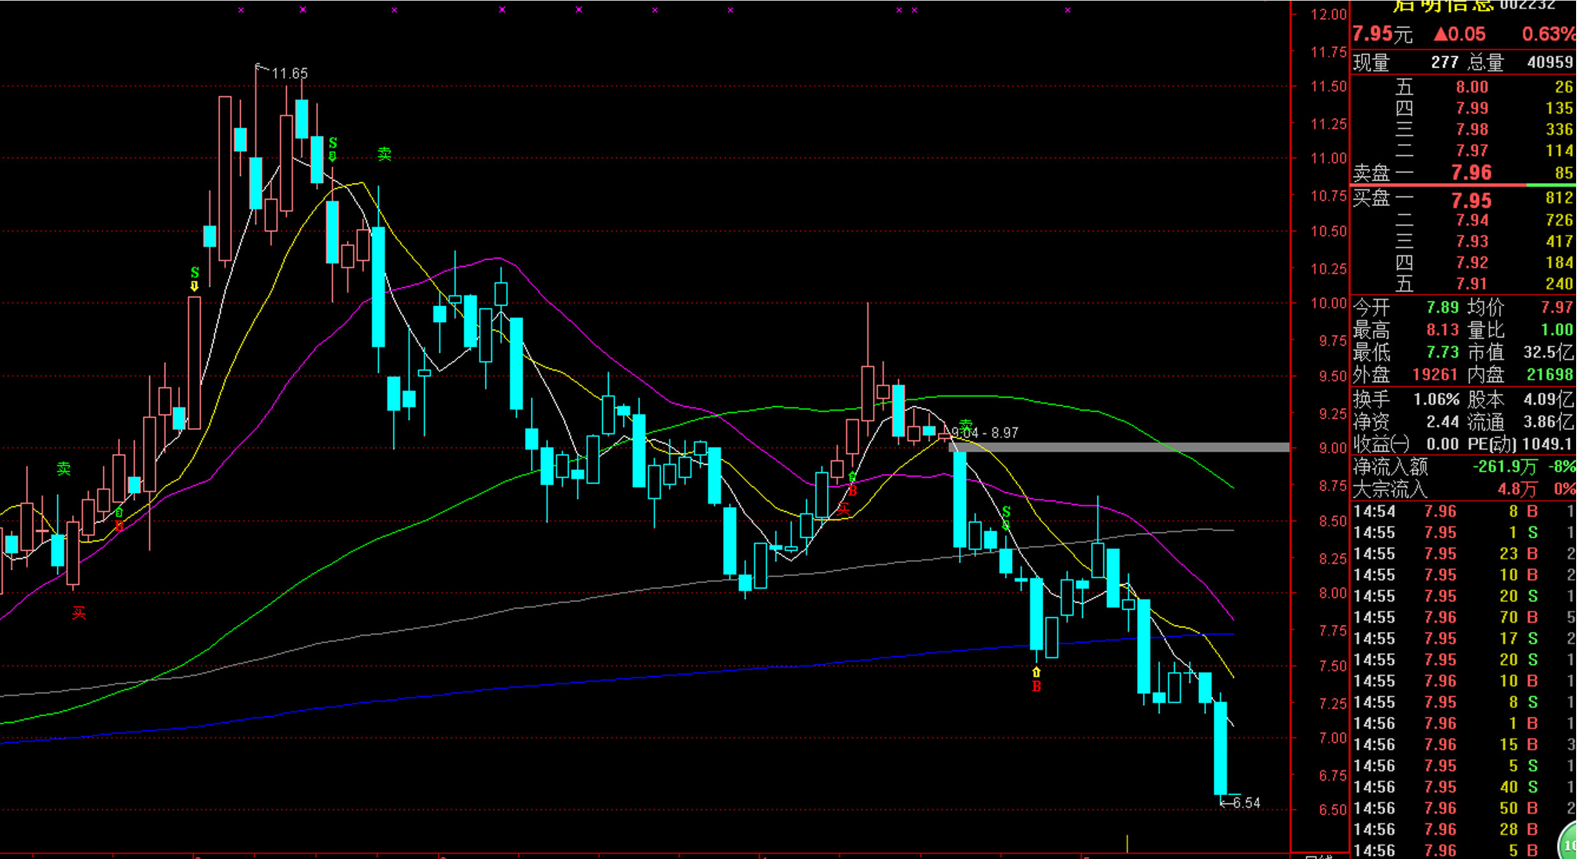Image resolution: width=1578 pixels, height=859 pixels.
Task: Click the 净流入额 -261.9万 net inflow value
Action: pos(1505,467)
